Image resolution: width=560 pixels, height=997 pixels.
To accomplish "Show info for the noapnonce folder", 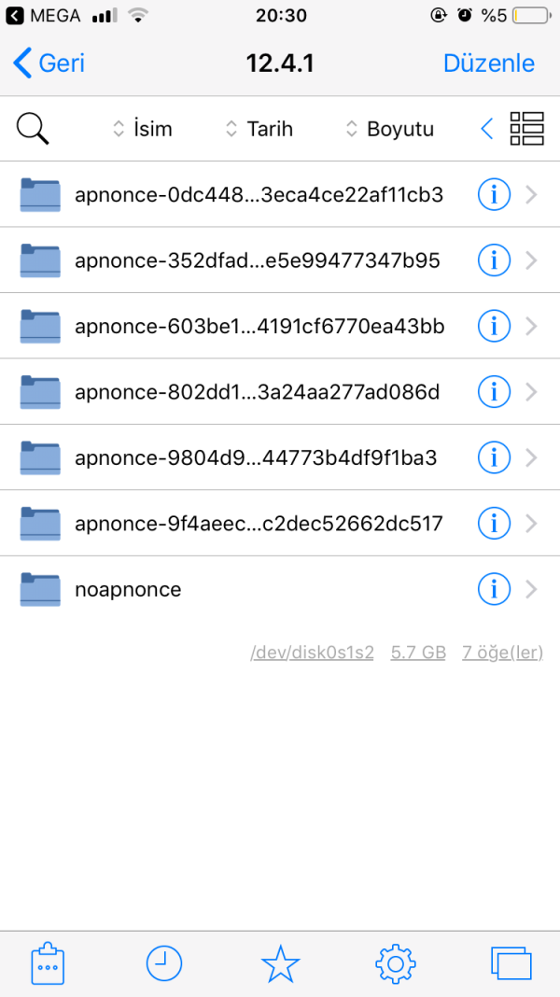I will click(494, 589).
